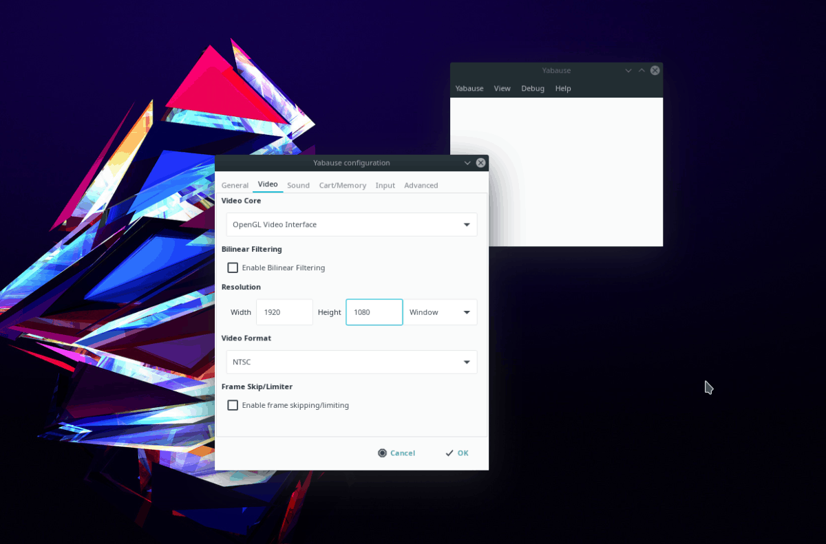Close the Yabause configuration dialog

coord(481,163)
